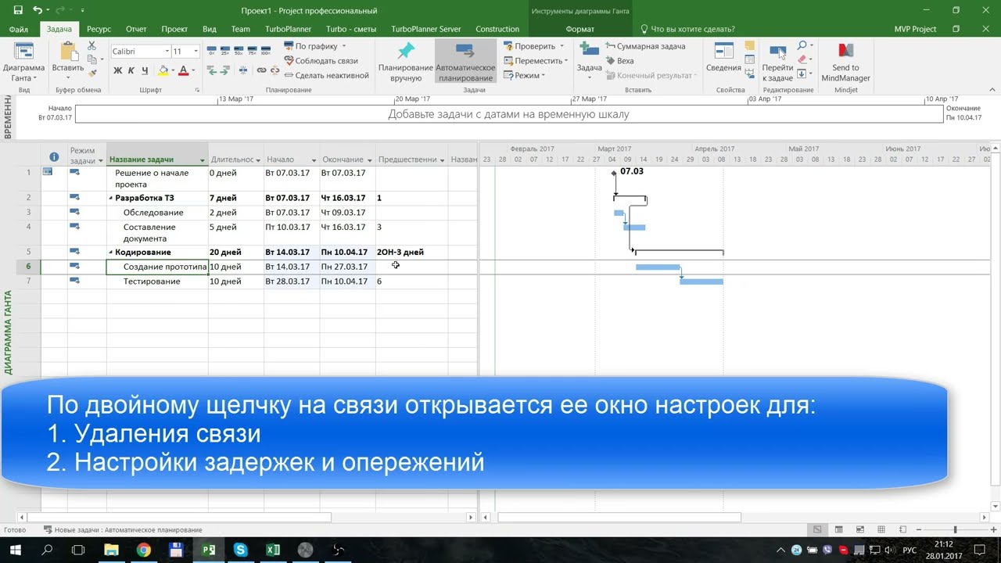Image resolution: width=1001 pixels, height=563 pixels.
Task: Open Chrome from the Windows taskbar
Action: coord(144,550)
